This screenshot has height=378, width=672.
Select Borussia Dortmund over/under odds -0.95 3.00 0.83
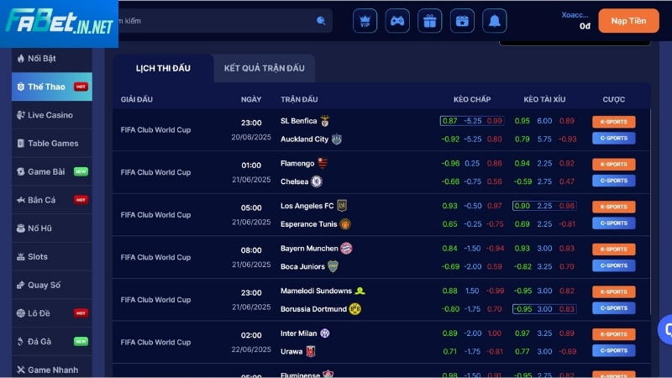point(544,309)
